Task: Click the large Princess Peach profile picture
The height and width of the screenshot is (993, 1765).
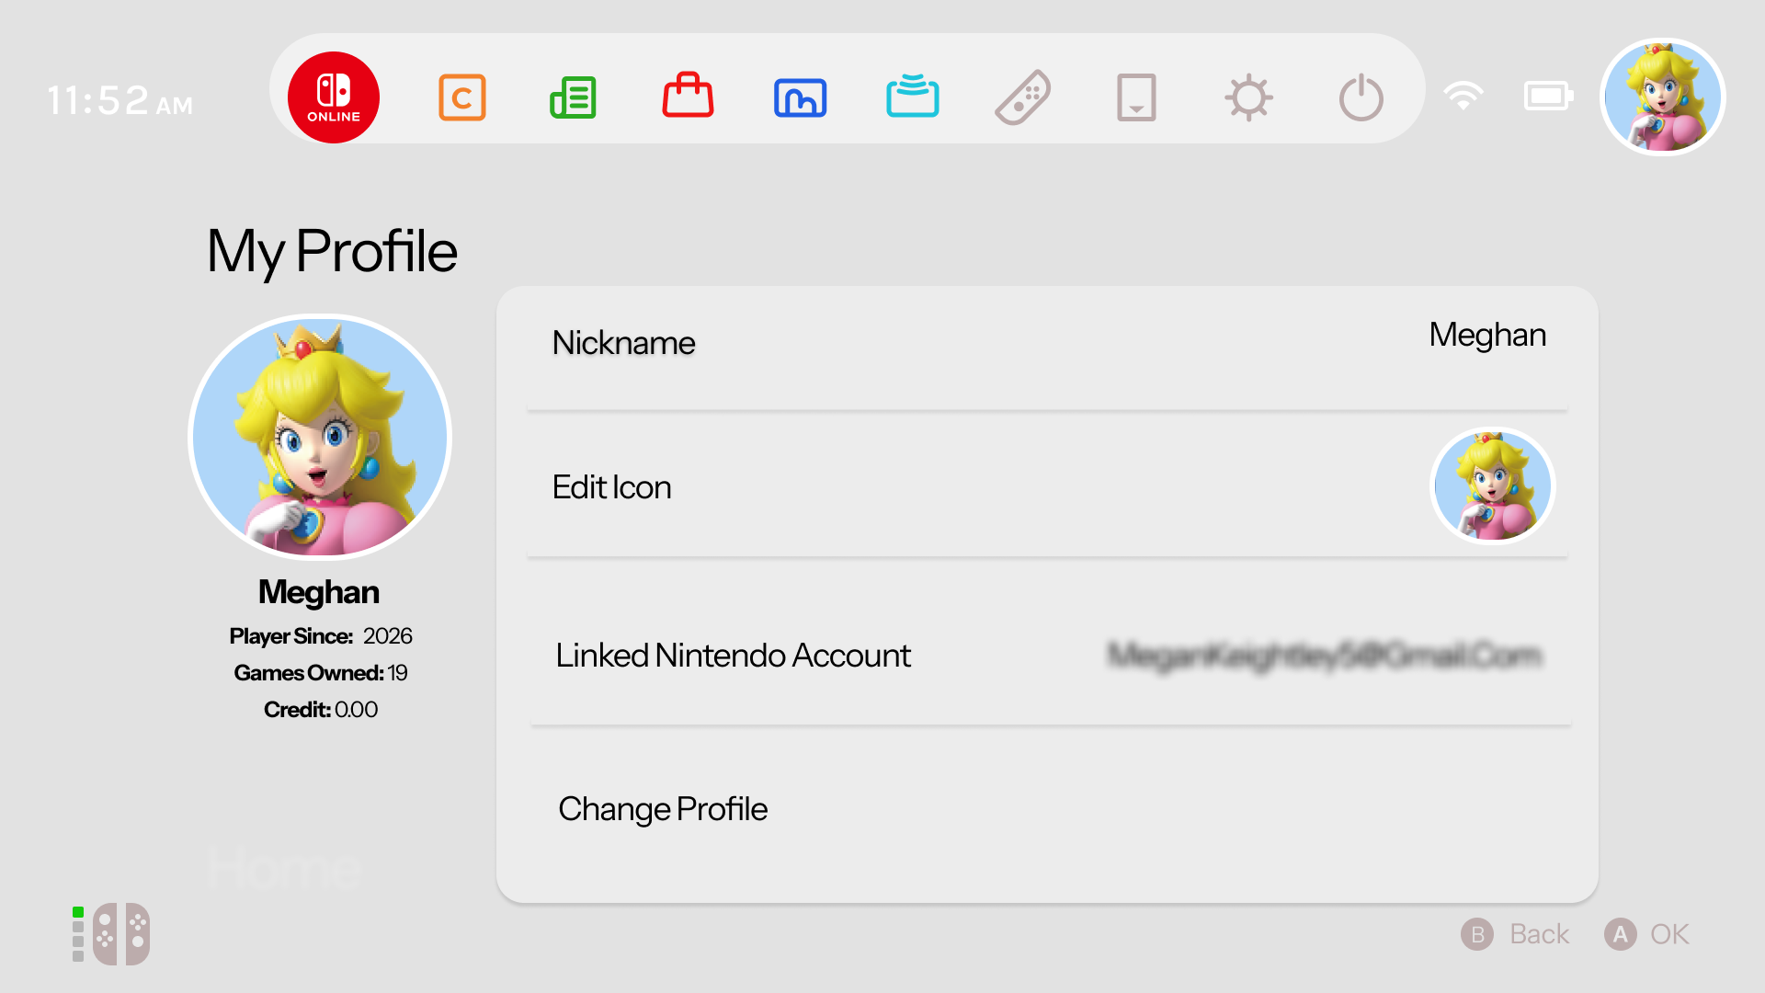Action: click(x=320, y=438)
